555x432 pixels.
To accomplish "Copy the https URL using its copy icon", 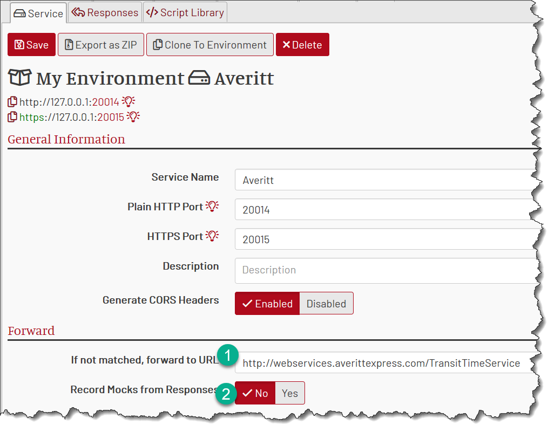I will click(12, 116).
